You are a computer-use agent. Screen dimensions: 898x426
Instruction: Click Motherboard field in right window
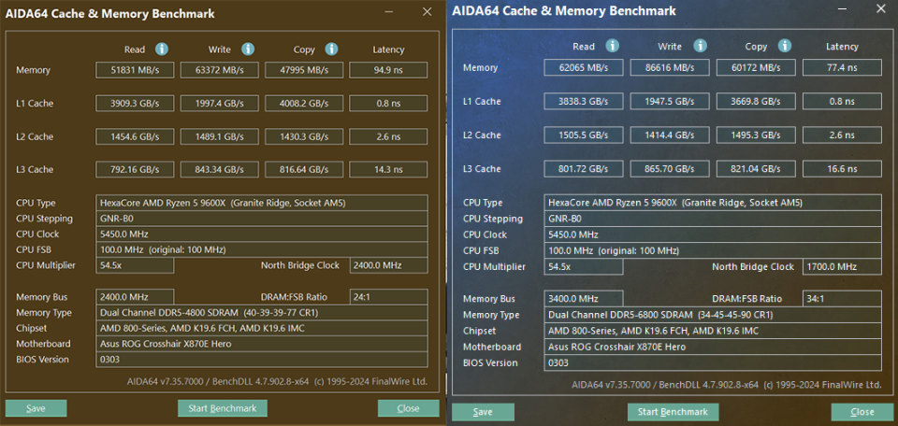point(713,347)
